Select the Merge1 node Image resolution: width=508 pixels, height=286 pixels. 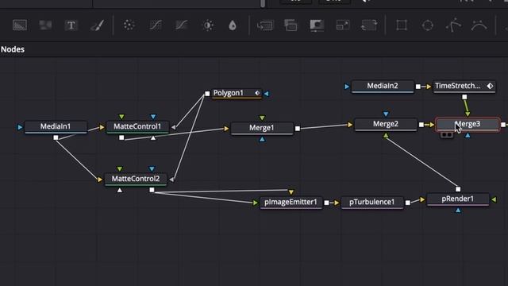262,128
